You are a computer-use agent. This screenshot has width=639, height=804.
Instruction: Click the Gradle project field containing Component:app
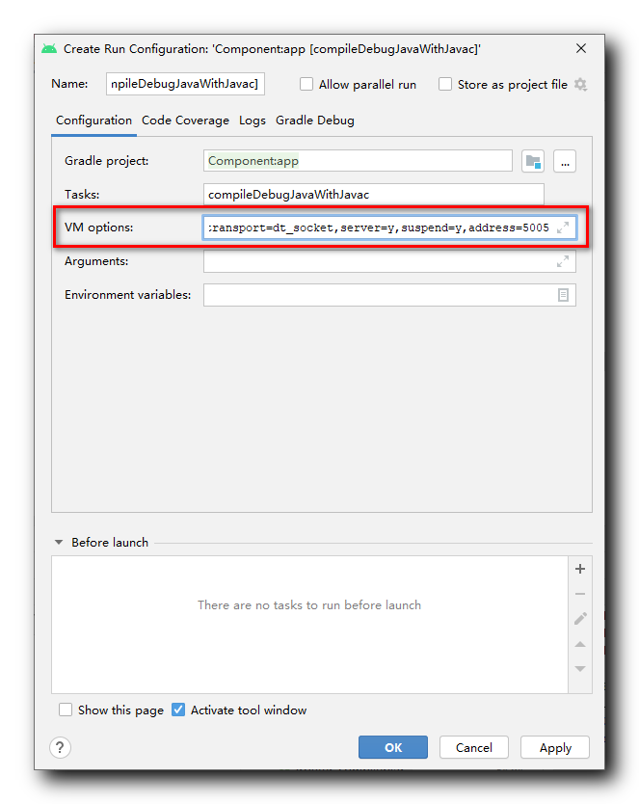pos(358,161)
